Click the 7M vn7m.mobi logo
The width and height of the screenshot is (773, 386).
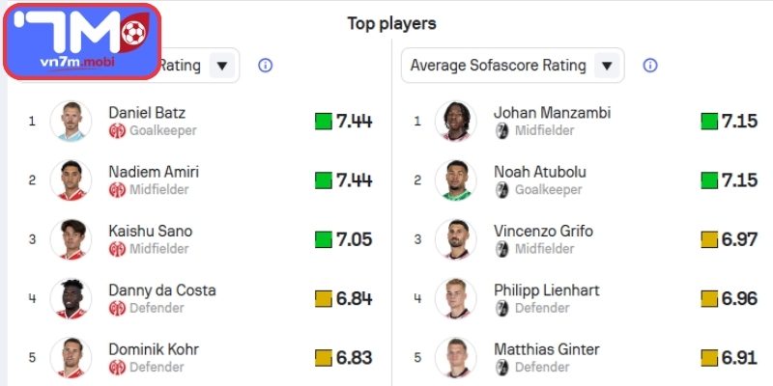[81, 42]
